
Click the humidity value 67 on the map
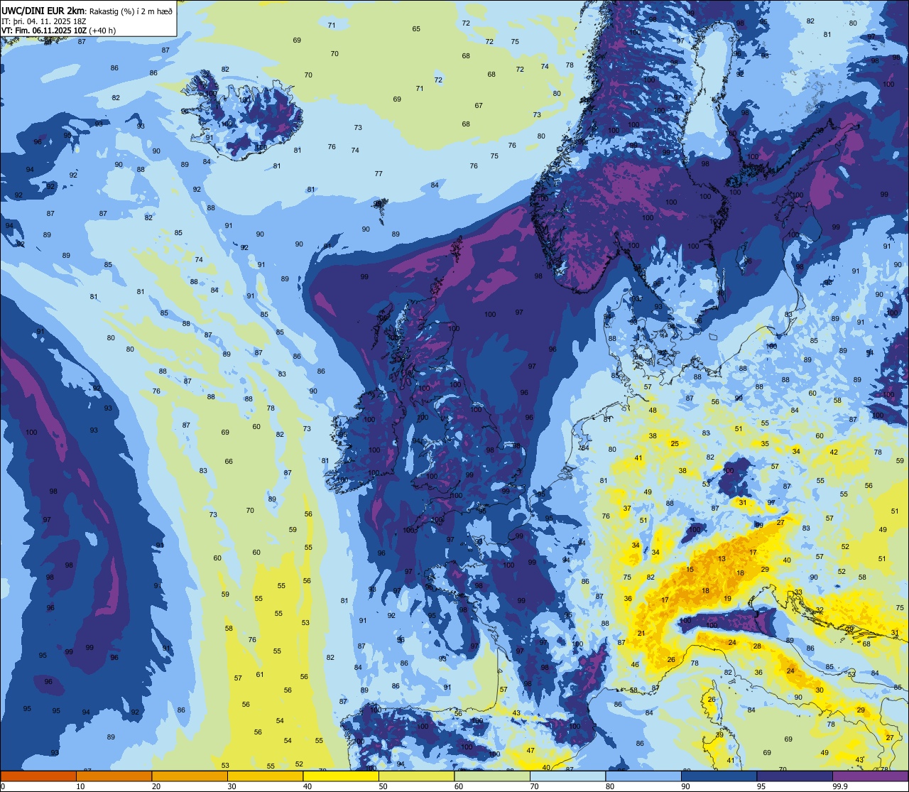coord(479,106)
